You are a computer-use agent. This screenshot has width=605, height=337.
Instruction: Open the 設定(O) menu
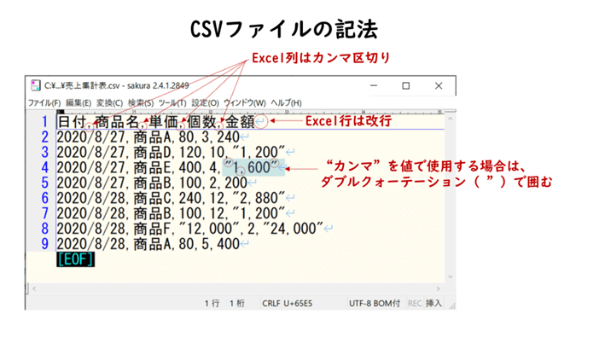click(206, 103)
